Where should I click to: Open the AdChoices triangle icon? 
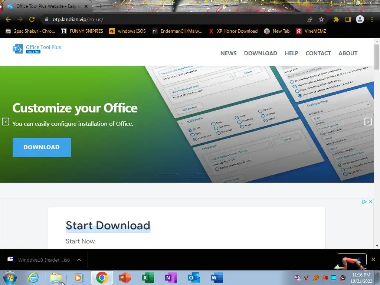tap(364, 202)
